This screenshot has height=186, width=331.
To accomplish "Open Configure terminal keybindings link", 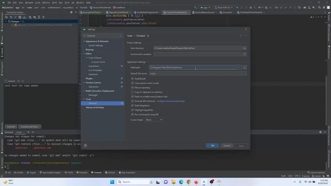I will pyautogui.click(x=171, y=101).
